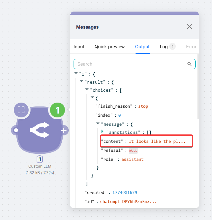The image size is (212, 220).
Task: Switch to the Input tab
Action: (79, 47)
